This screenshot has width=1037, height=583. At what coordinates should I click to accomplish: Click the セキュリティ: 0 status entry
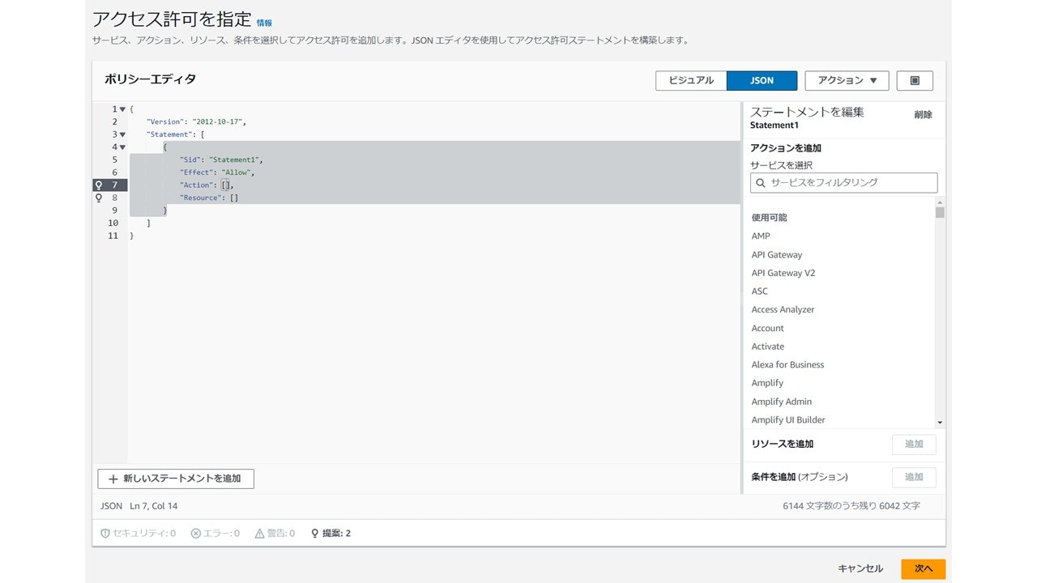tap(138, 534)
